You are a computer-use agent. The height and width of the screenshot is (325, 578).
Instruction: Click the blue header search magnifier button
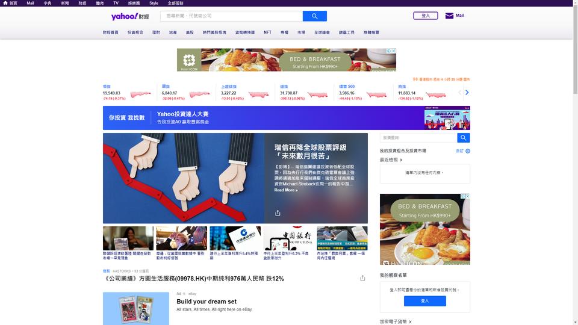(x=314, y=16)
